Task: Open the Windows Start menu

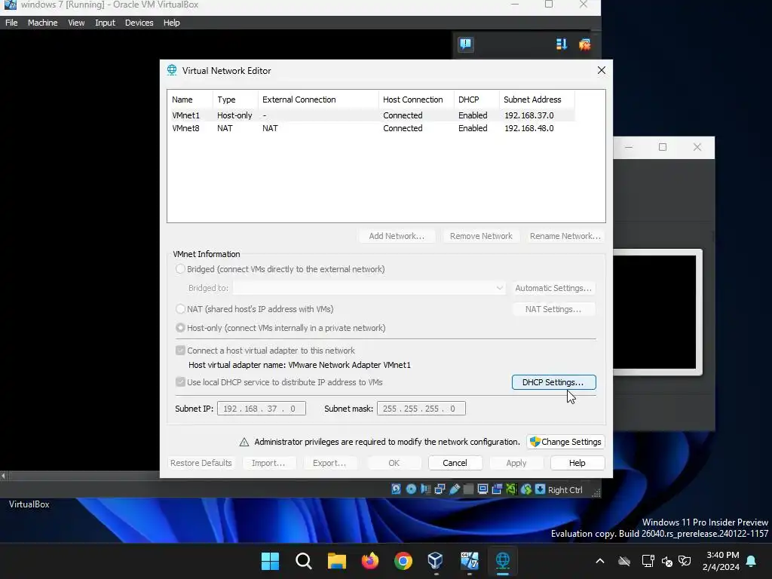Action: click(271, 561)
